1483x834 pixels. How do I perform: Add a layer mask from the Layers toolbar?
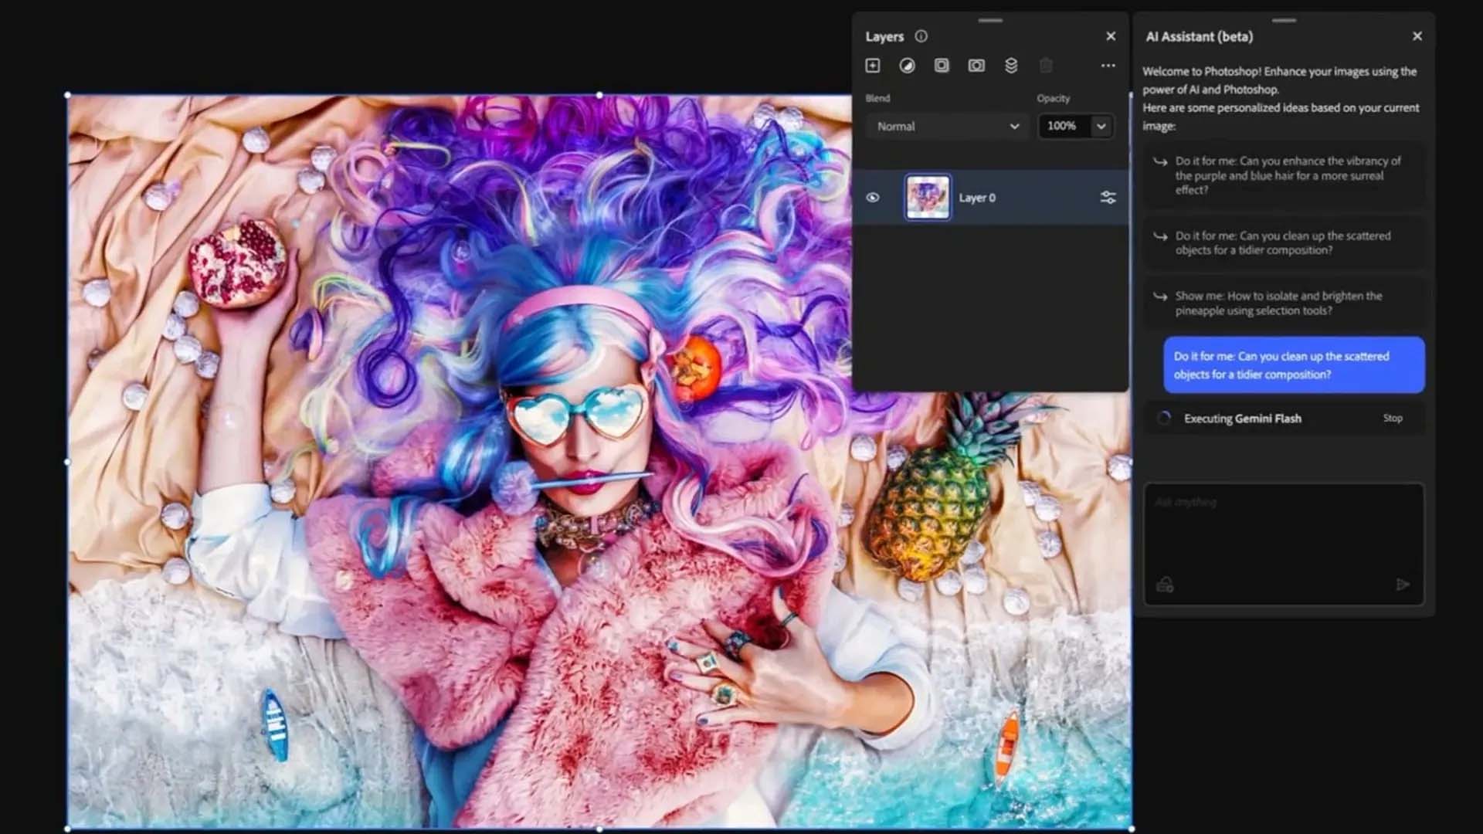pyautogui.click(x=976, y=66)
